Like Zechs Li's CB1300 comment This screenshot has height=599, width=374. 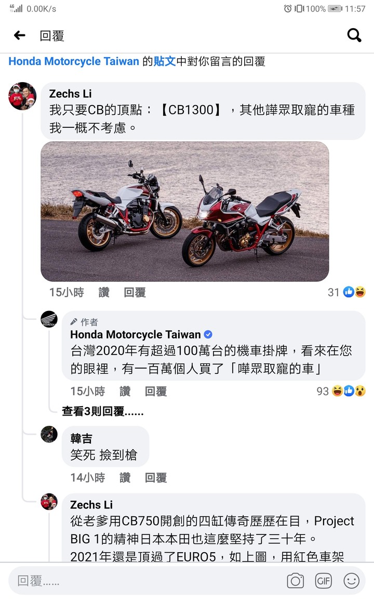coord(104,293)
